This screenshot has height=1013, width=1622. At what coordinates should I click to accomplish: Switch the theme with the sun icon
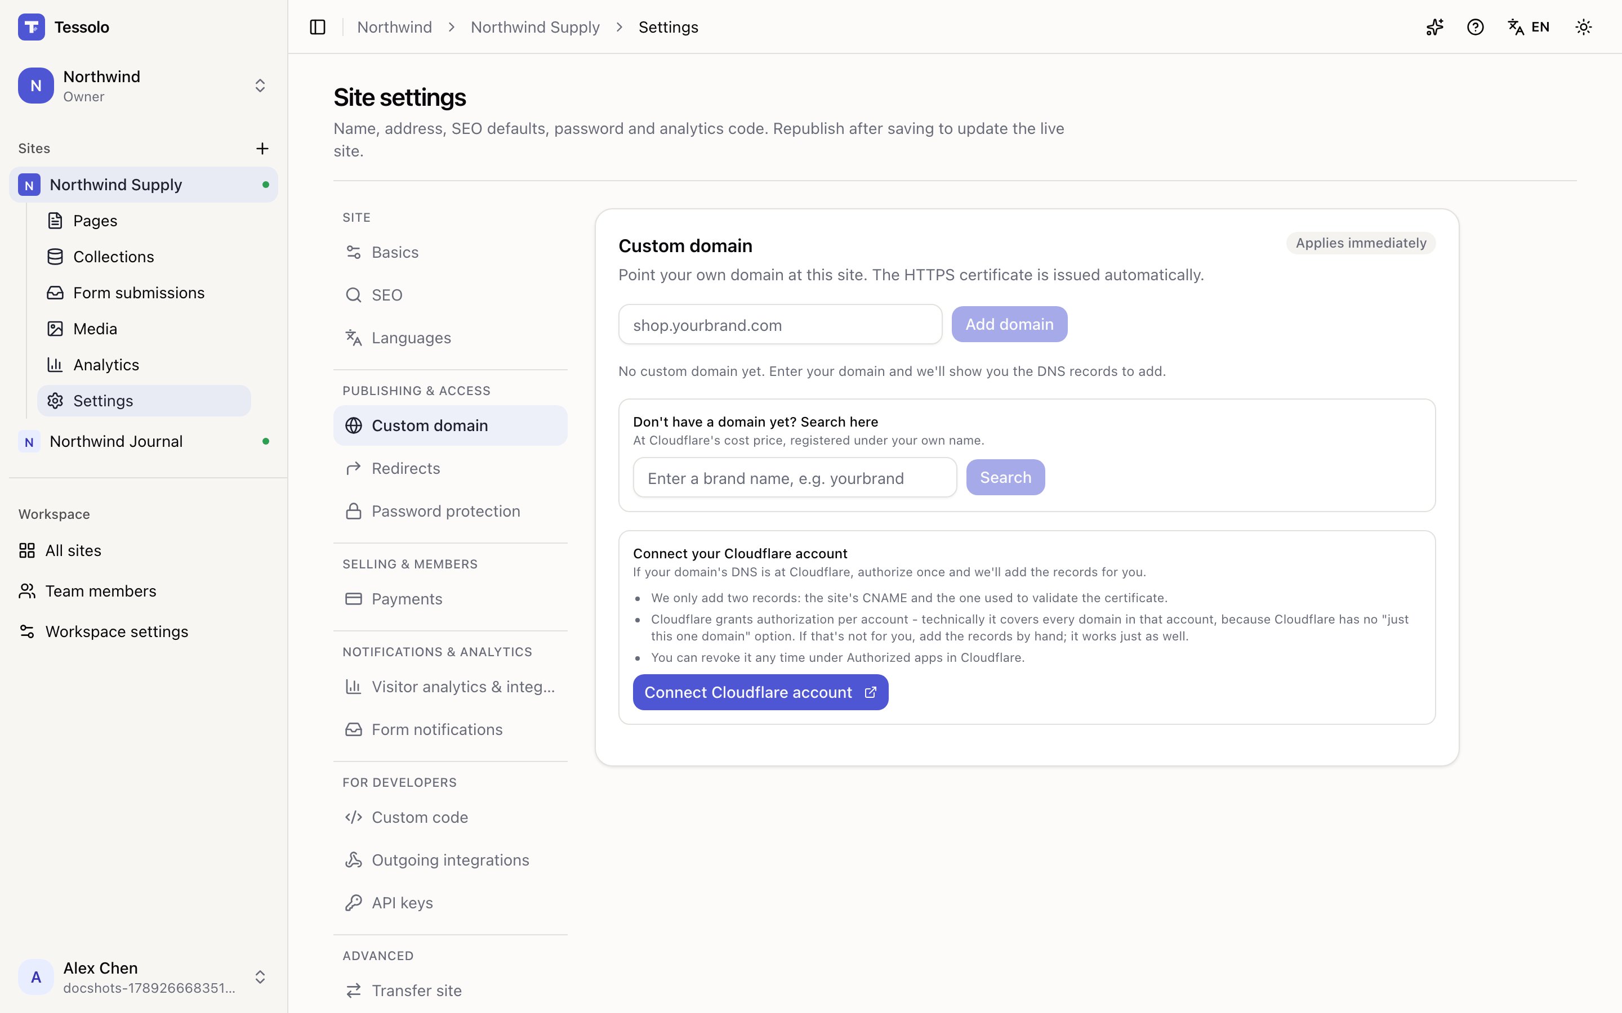(x=1583, y=27)
